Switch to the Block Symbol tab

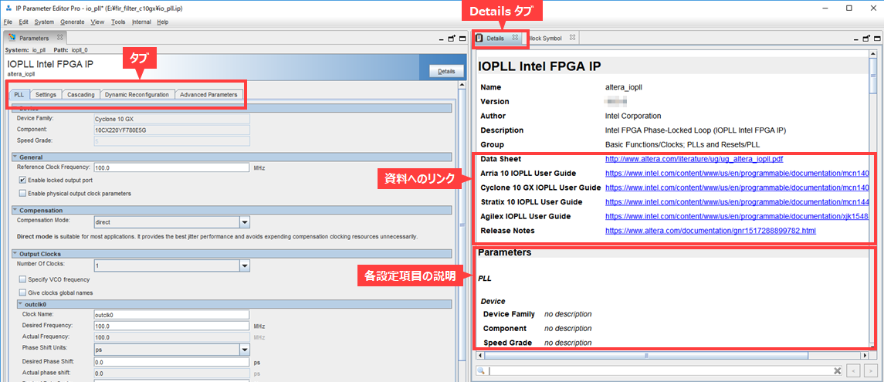click(547, 38)
